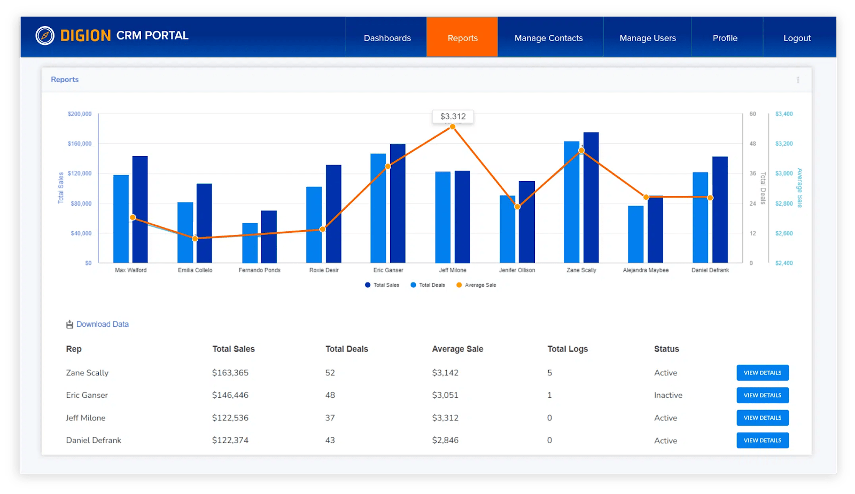Select the Reports navigation tab
The height and width of the screenshot is (494, 855).
click(462, 37)
